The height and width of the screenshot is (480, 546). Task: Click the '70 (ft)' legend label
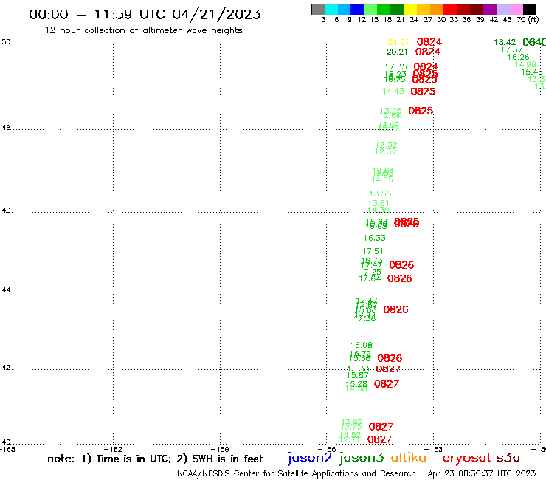pos(528,20)
